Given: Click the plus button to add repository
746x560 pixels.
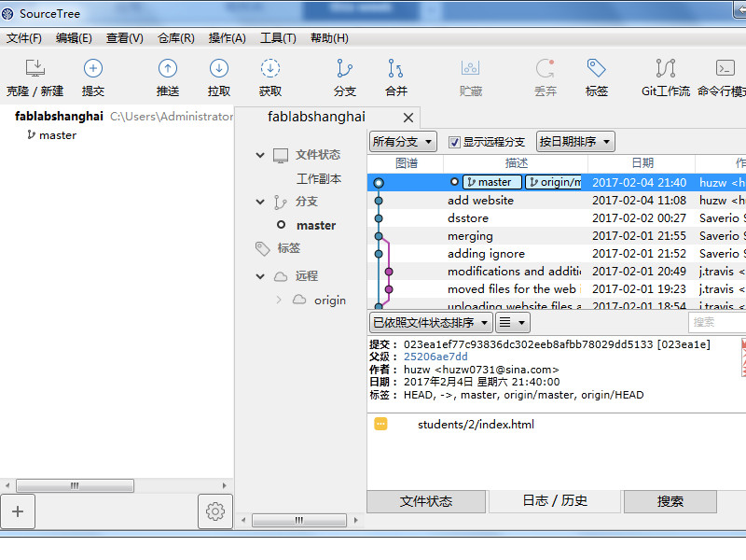Looking at the screenshot, I should coord(18,511).
